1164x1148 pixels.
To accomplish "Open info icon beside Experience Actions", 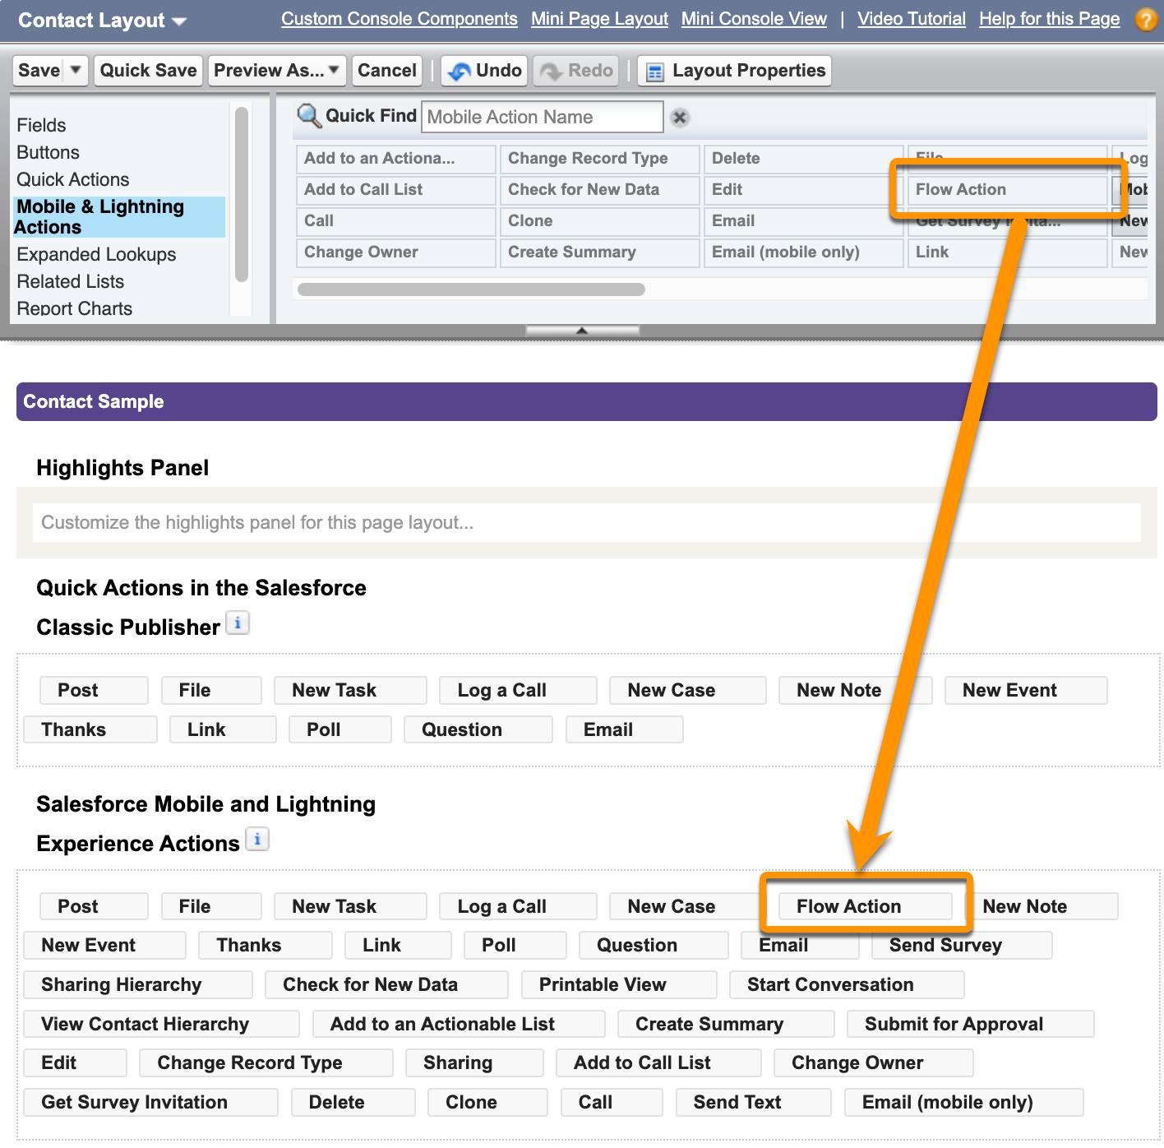I will [x=257, y=840].
